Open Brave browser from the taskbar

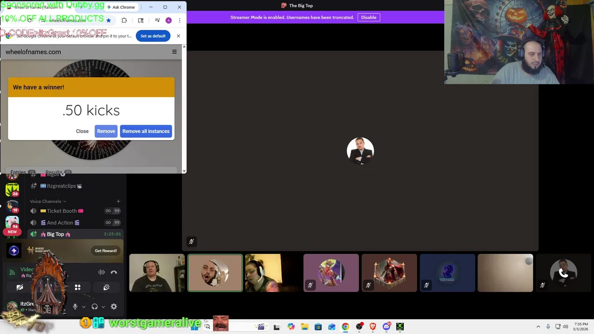(373, 327)
